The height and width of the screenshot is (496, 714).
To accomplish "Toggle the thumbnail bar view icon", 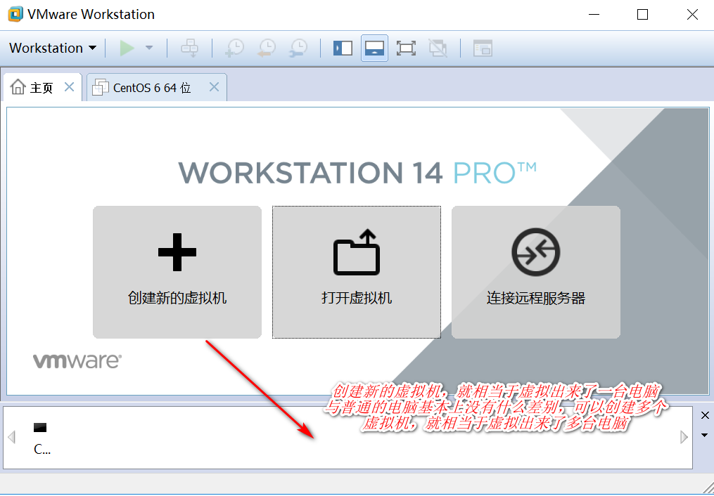I will pyautogui.click(x=374, y=48).
